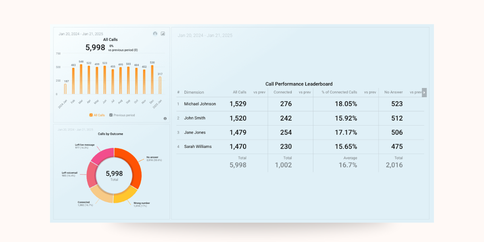Click the info icon below the bar chart
Image resolution: width=484 pixels, height=242 pixels.
click(x=165, y=119)
